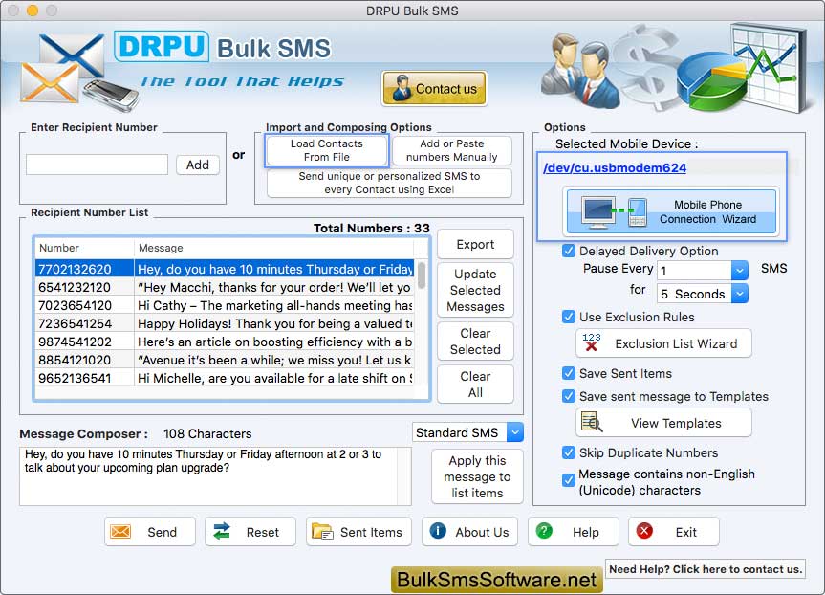This screenshot has height=595, width=825.
Task: Disable Delayed Delivery Option checkbox
Action: click(x=568, y=251)
